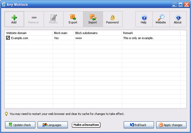Uncheck the Example.com checkbox
Viewport: 191px width, 133px height.
8,38
